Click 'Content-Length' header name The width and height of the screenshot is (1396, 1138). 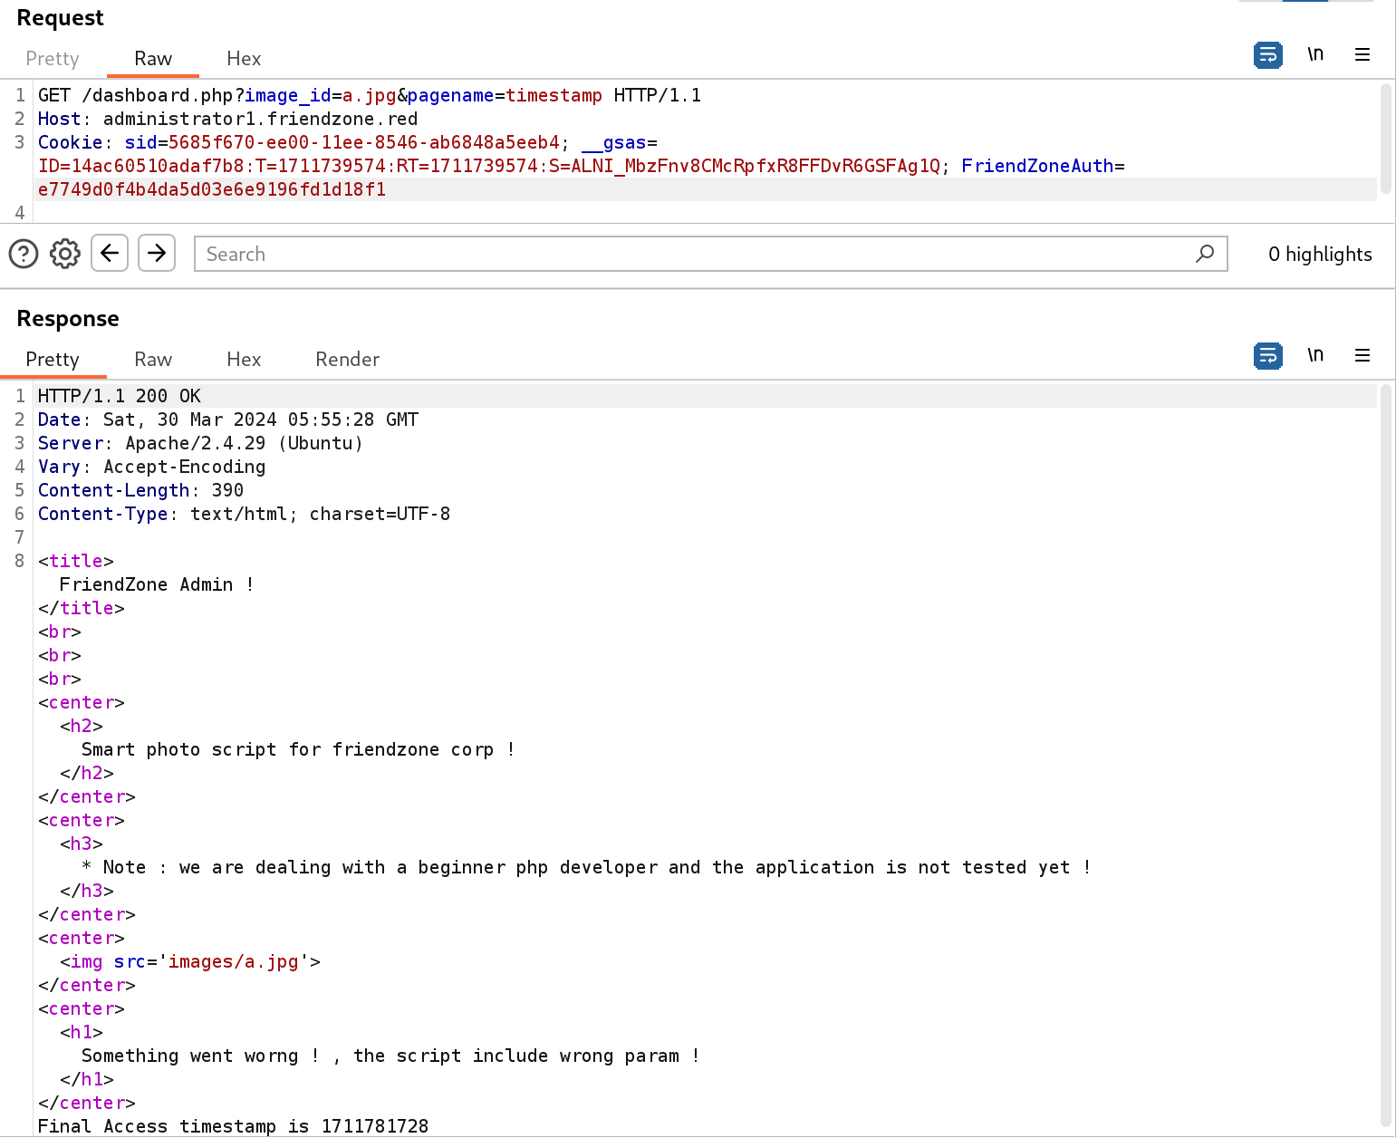pyautogui.click(x=114, y=490)
